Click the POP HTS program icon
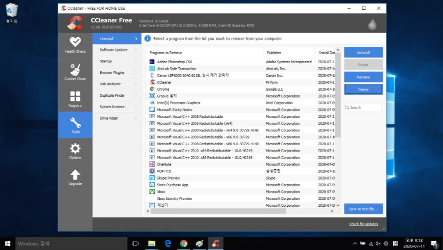 (152, 171)
